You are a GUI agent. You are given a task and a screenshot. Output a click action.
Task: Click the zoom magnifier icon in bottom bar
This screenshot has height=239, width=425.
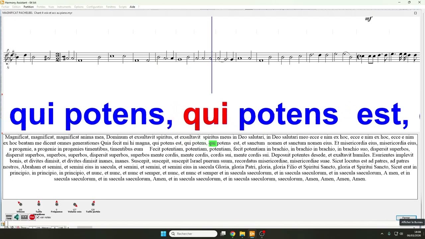[13, 228]
